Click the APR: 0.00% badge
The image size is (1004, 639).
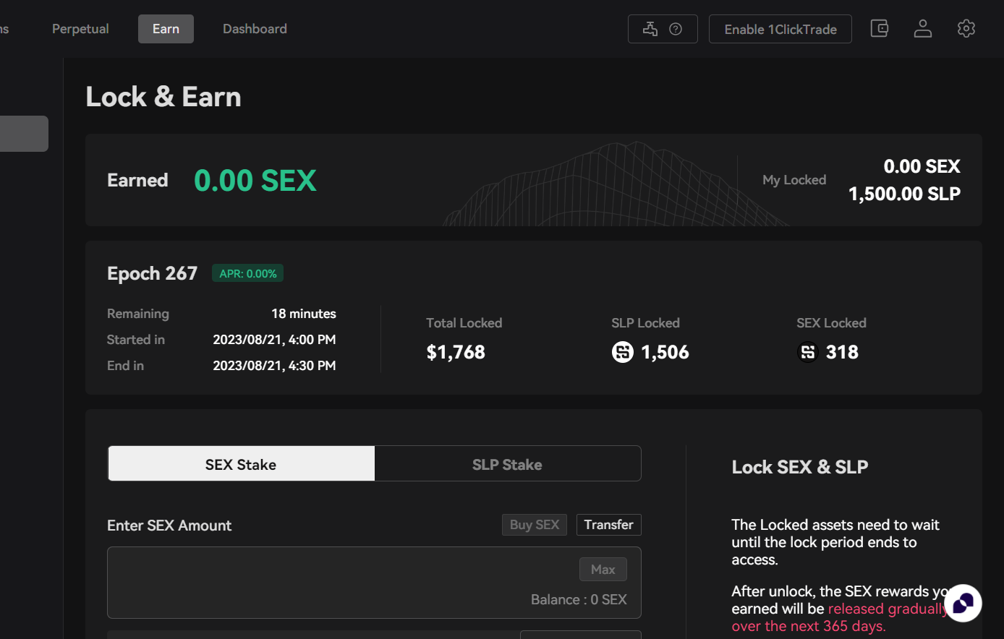pyautogui.click(x=247, y=274)
